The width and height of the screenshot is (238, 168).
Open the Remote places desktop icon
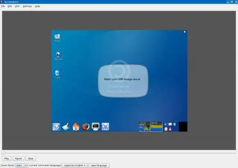point(58,56)
